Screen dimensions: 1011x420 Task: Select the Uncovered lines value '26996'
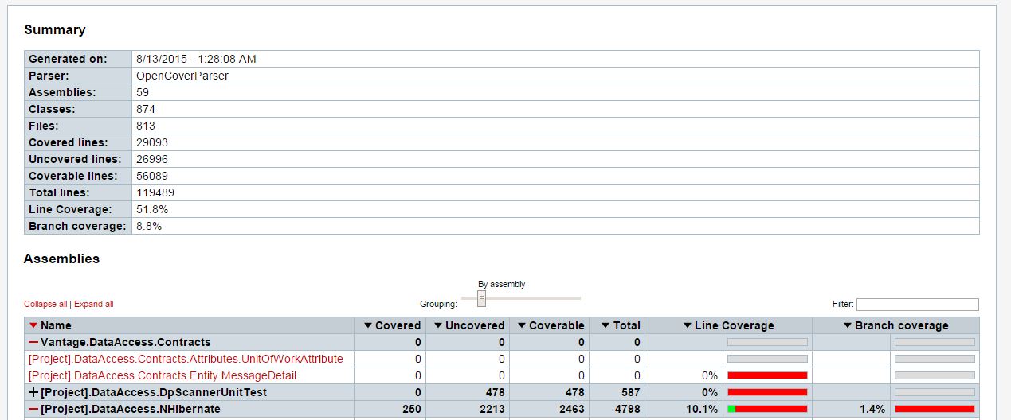[x=152, y=159]
